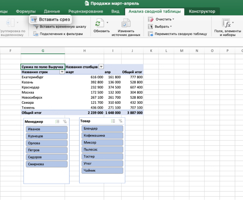Select column G header
Viewport: 243px width, 200px height.
coord(43,51)
